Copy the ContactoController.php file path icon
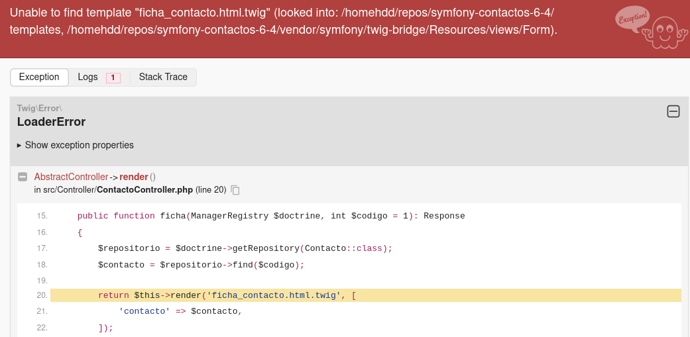 point(235,190)
